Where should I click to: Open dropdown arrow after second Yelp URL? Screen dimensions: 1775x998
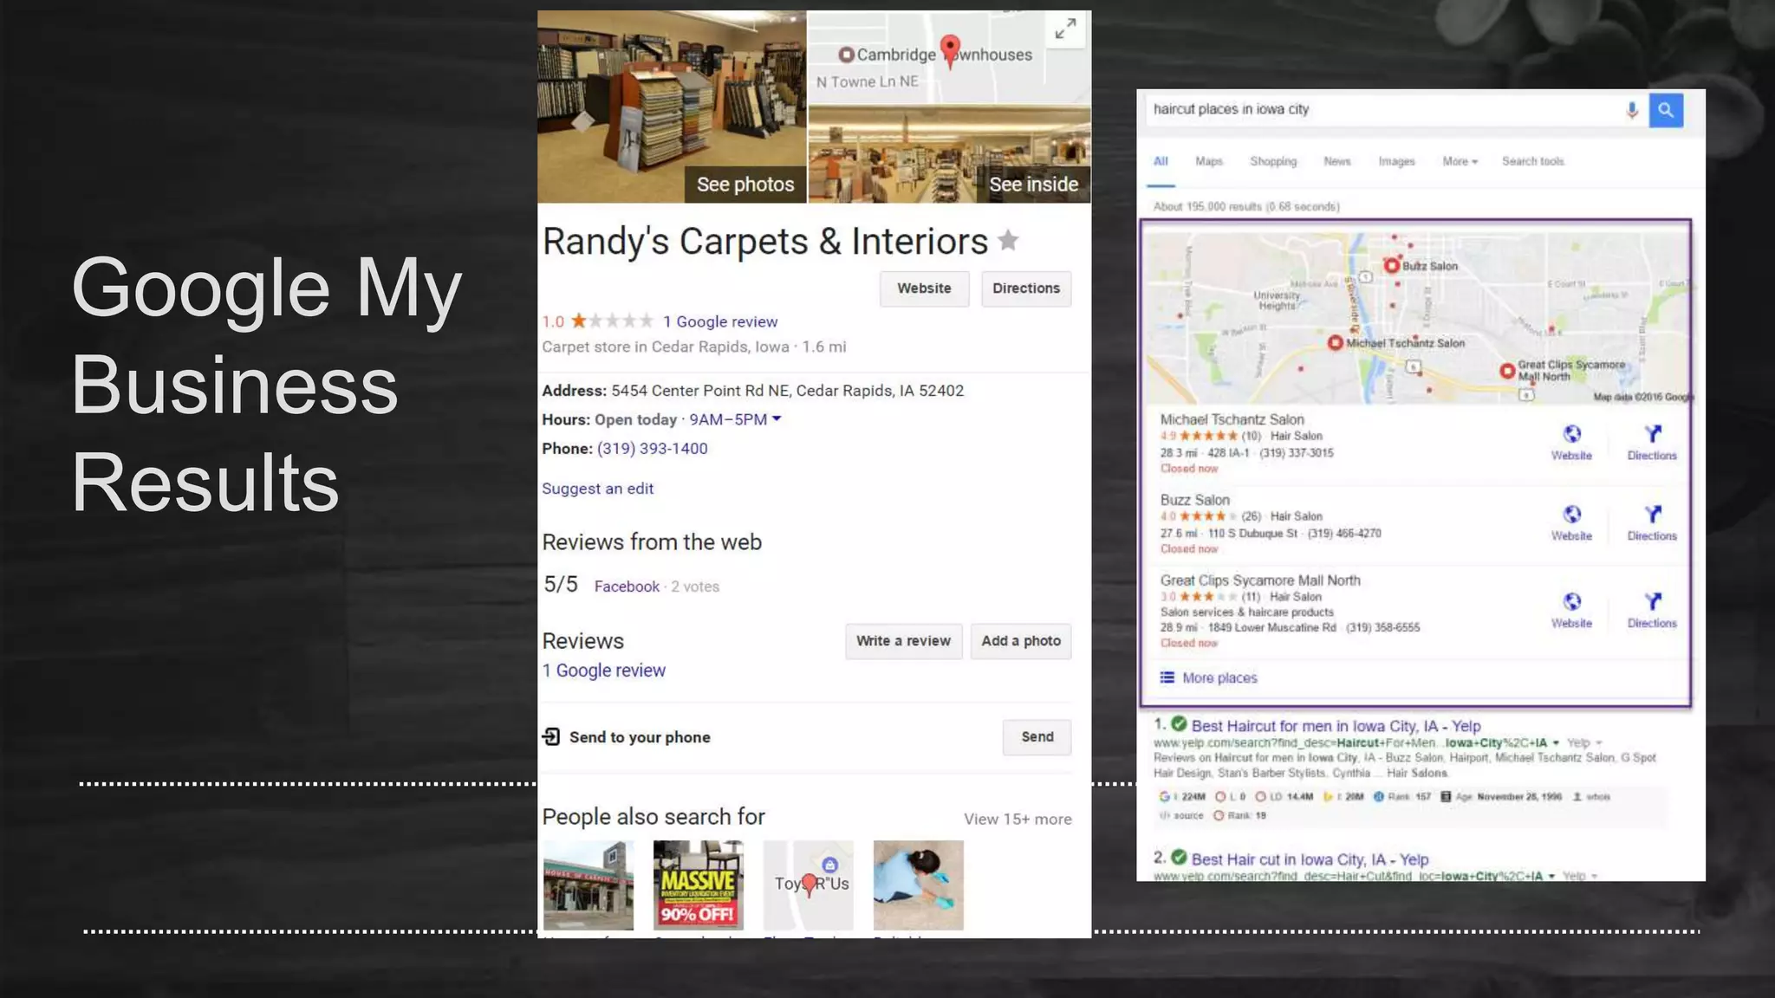click(1551, 876)
